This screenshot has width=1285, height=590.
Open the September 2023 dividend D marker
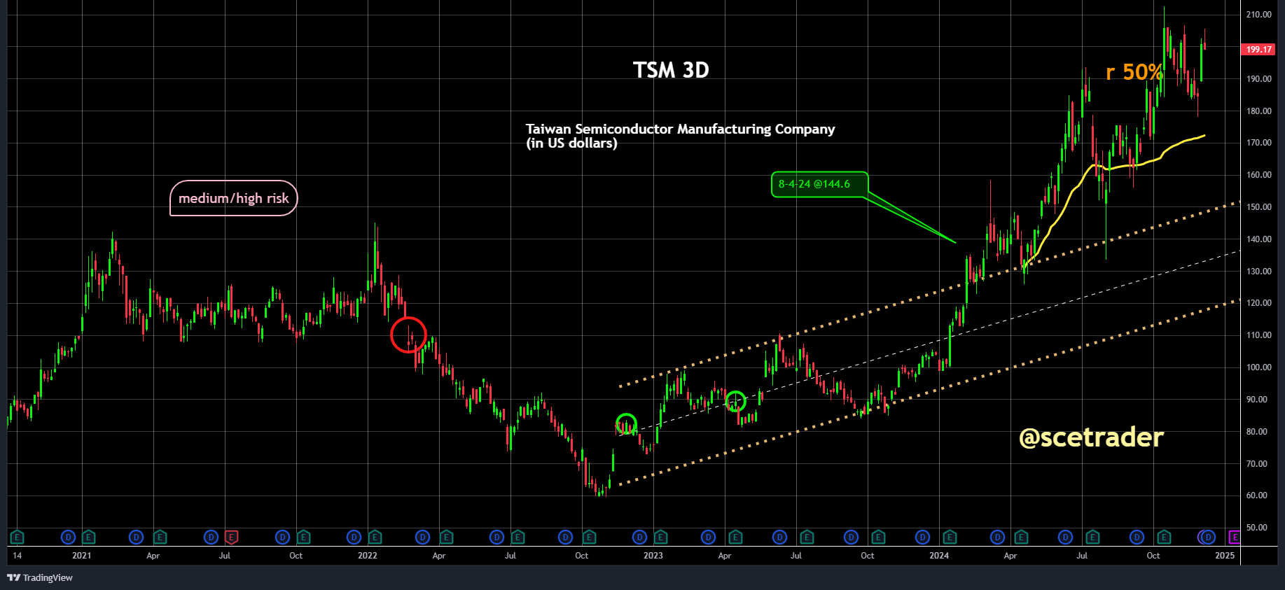click(x=851, y=538)
